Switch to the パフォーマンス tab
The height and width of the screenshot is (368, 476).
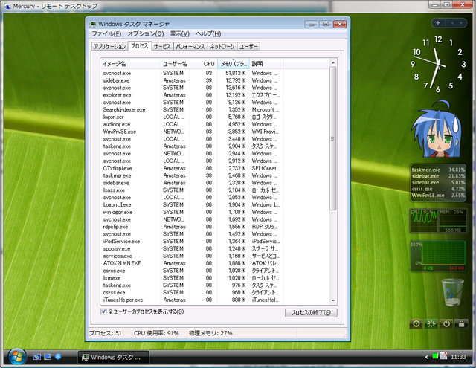click(x=190, y=46)
